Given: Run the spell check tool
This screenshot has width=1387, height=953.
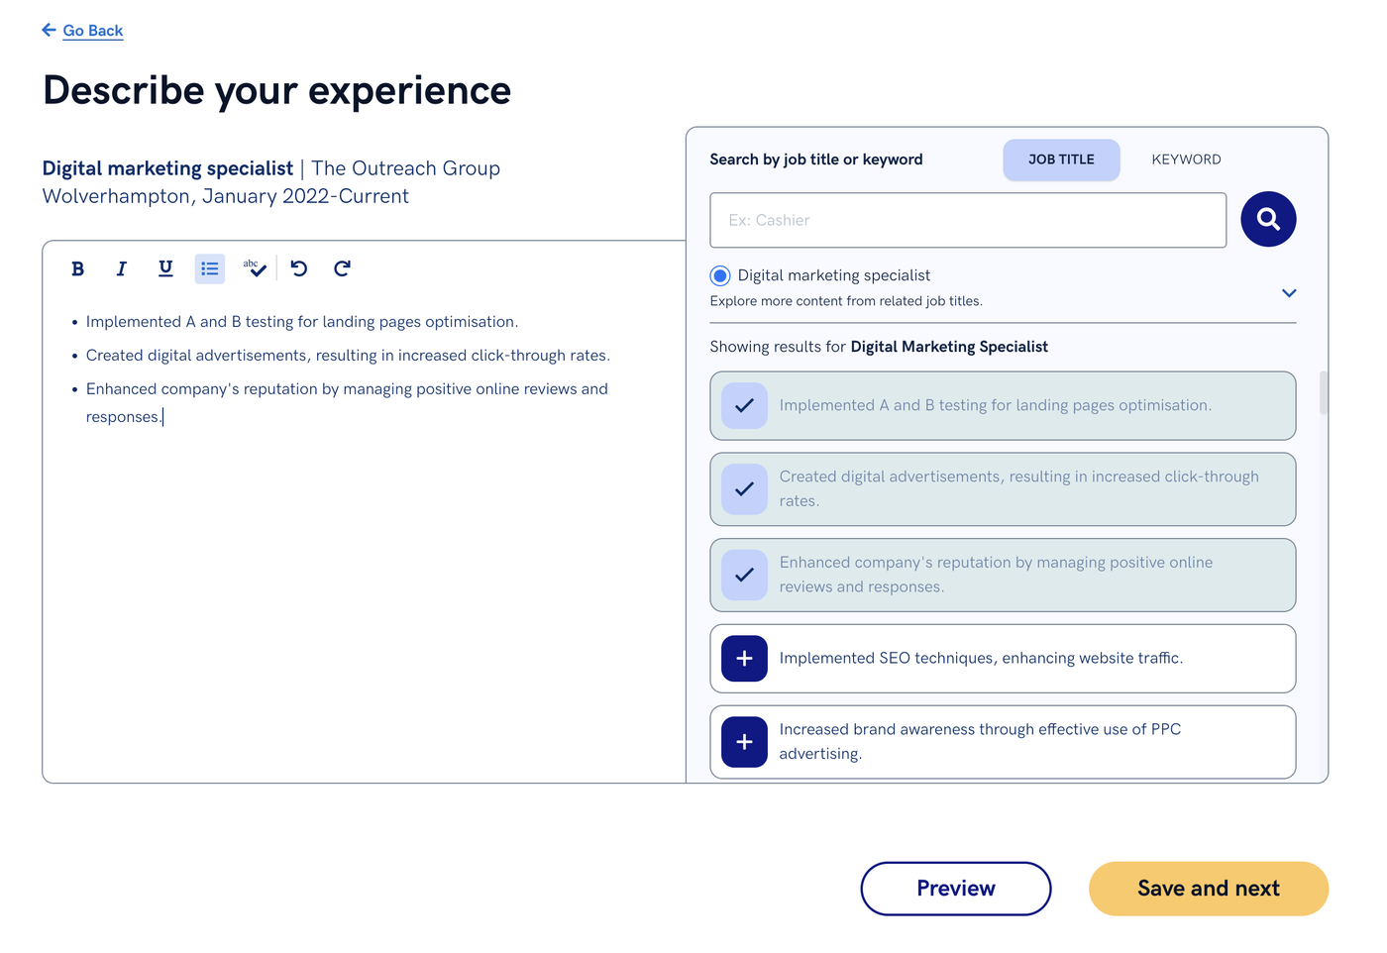Looking at the screenshot, I should click(255, 268).
